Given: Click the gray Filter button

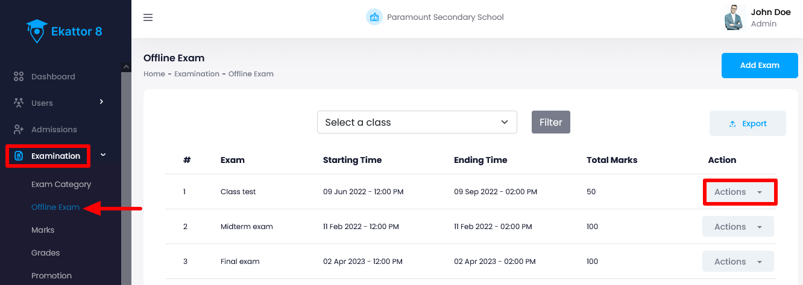Looking at the screenshot, I should pos(550,122).
